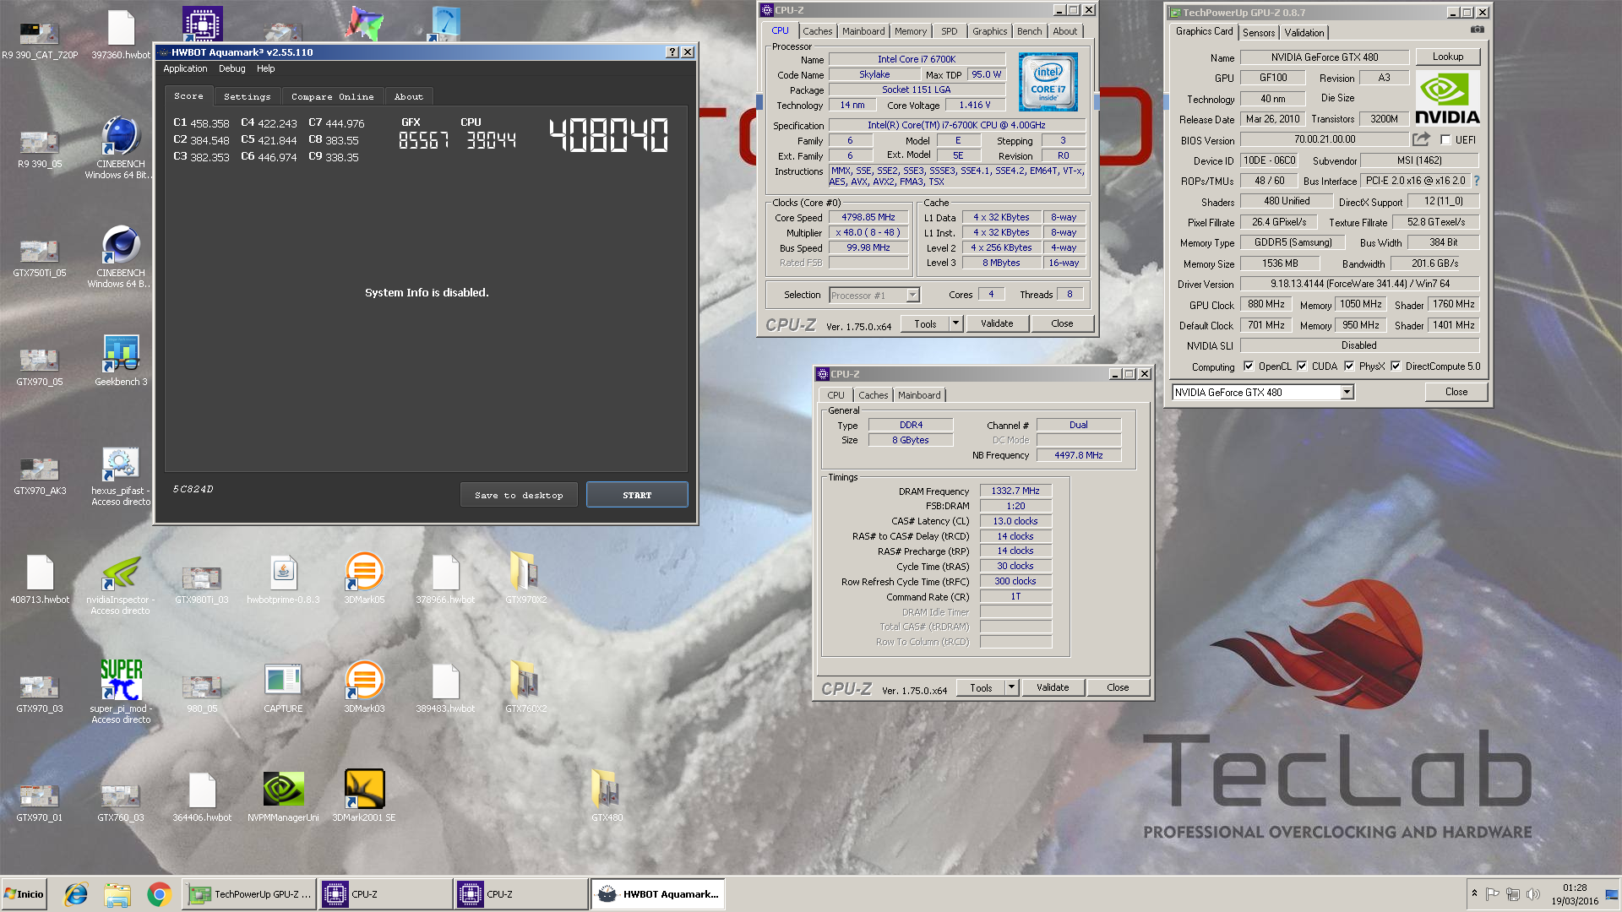The height and width of the screenshot is (912, 1622).
Task: Toggle the OpenCL checkbox in GPU-Z
Action: (x=1249, y=366)
